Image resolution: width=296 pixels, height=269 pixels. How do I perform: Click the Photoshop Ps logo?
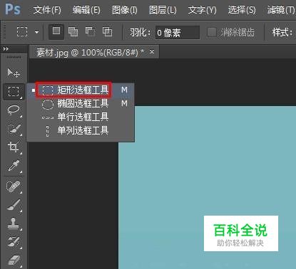coord(13,9)
